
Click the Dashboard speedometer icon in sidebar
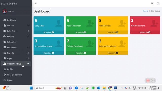[x=5, y=20]
